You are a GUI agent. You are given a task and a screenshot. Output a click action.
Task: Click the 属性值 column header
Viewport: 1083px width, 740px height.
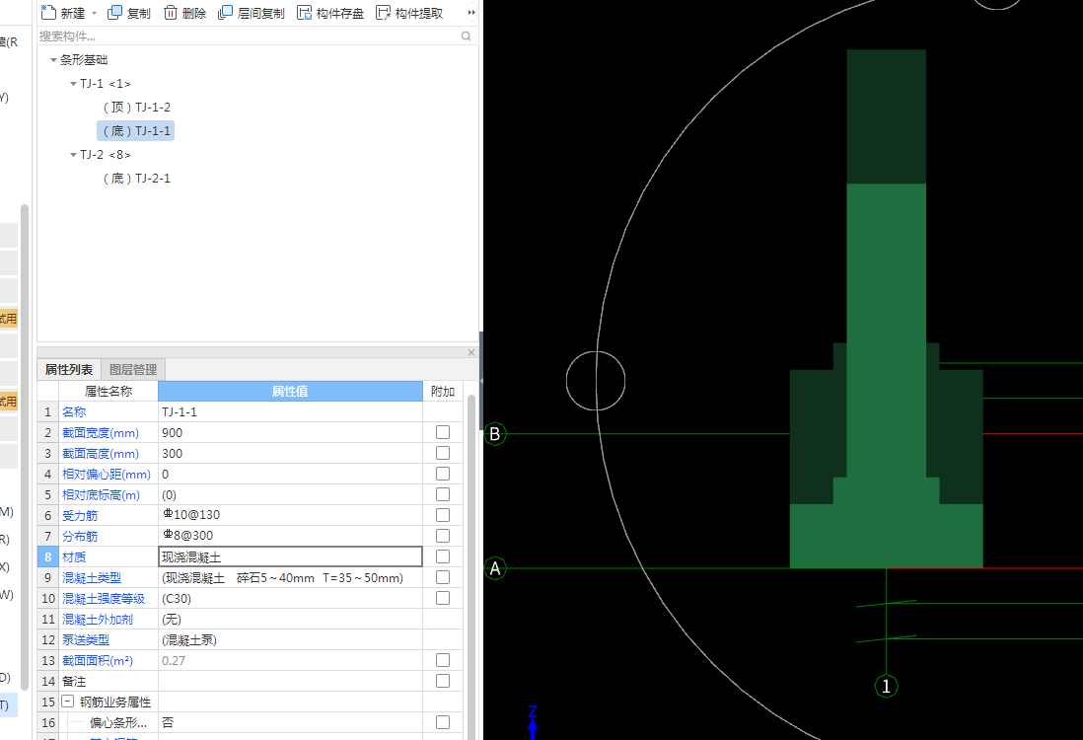[290, 391]
